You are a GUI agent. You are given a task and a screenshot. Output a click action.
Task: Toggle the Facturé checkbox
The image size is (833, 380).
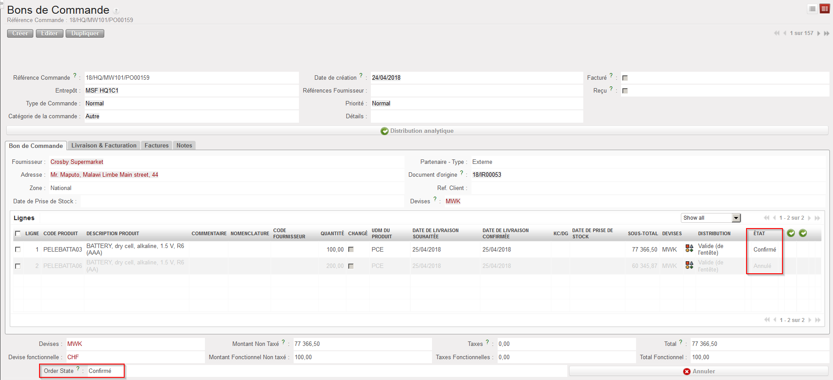coord(625,78)
